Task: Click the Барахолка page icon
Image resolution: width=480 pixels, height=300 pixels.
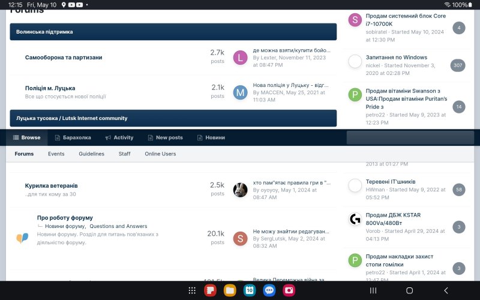Action: pyautogui.click(x=57, y=138)
